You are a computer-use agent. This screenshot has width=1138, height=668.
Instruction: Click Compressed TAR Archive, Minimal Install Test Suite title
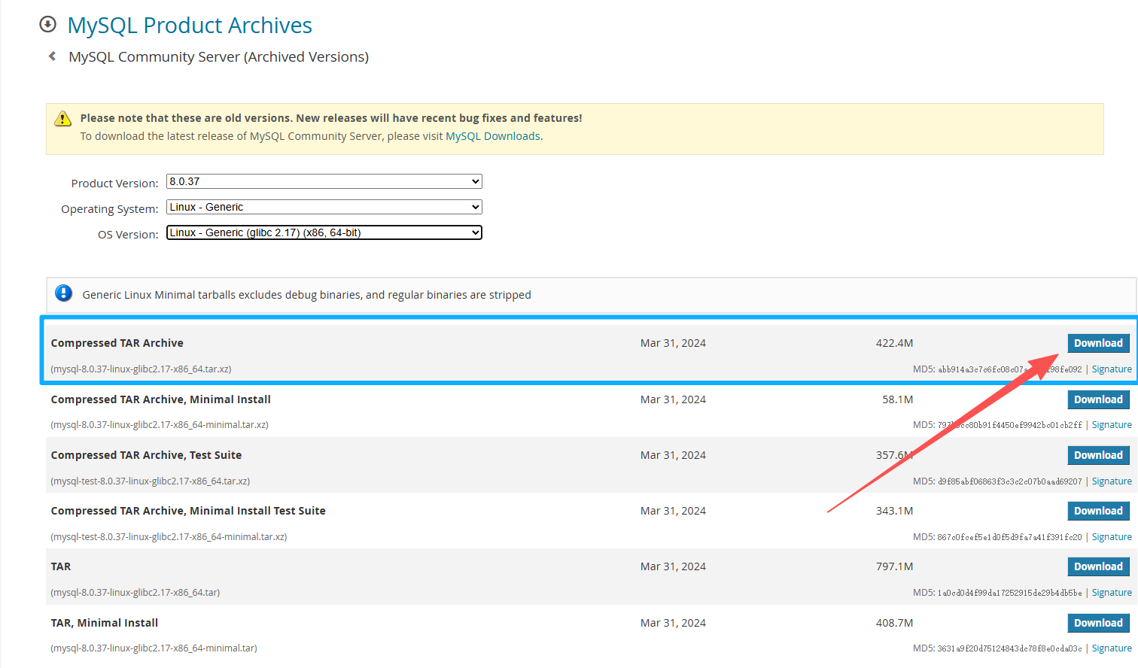188,511
